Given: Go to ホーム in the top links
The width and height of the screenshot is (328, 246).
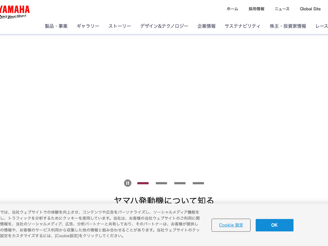Looking at the screenshot, I should (x=232, y=9).
